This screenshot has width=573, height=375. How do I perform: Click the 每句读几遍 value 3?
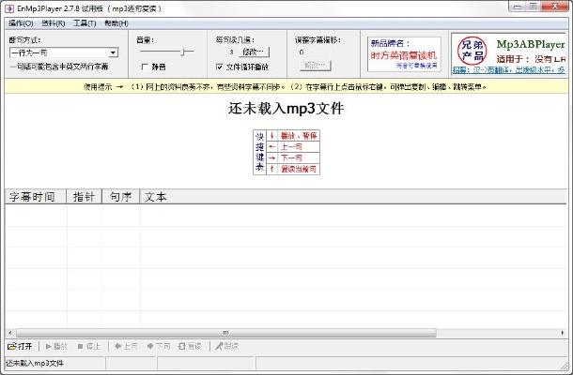pos(231,52)
